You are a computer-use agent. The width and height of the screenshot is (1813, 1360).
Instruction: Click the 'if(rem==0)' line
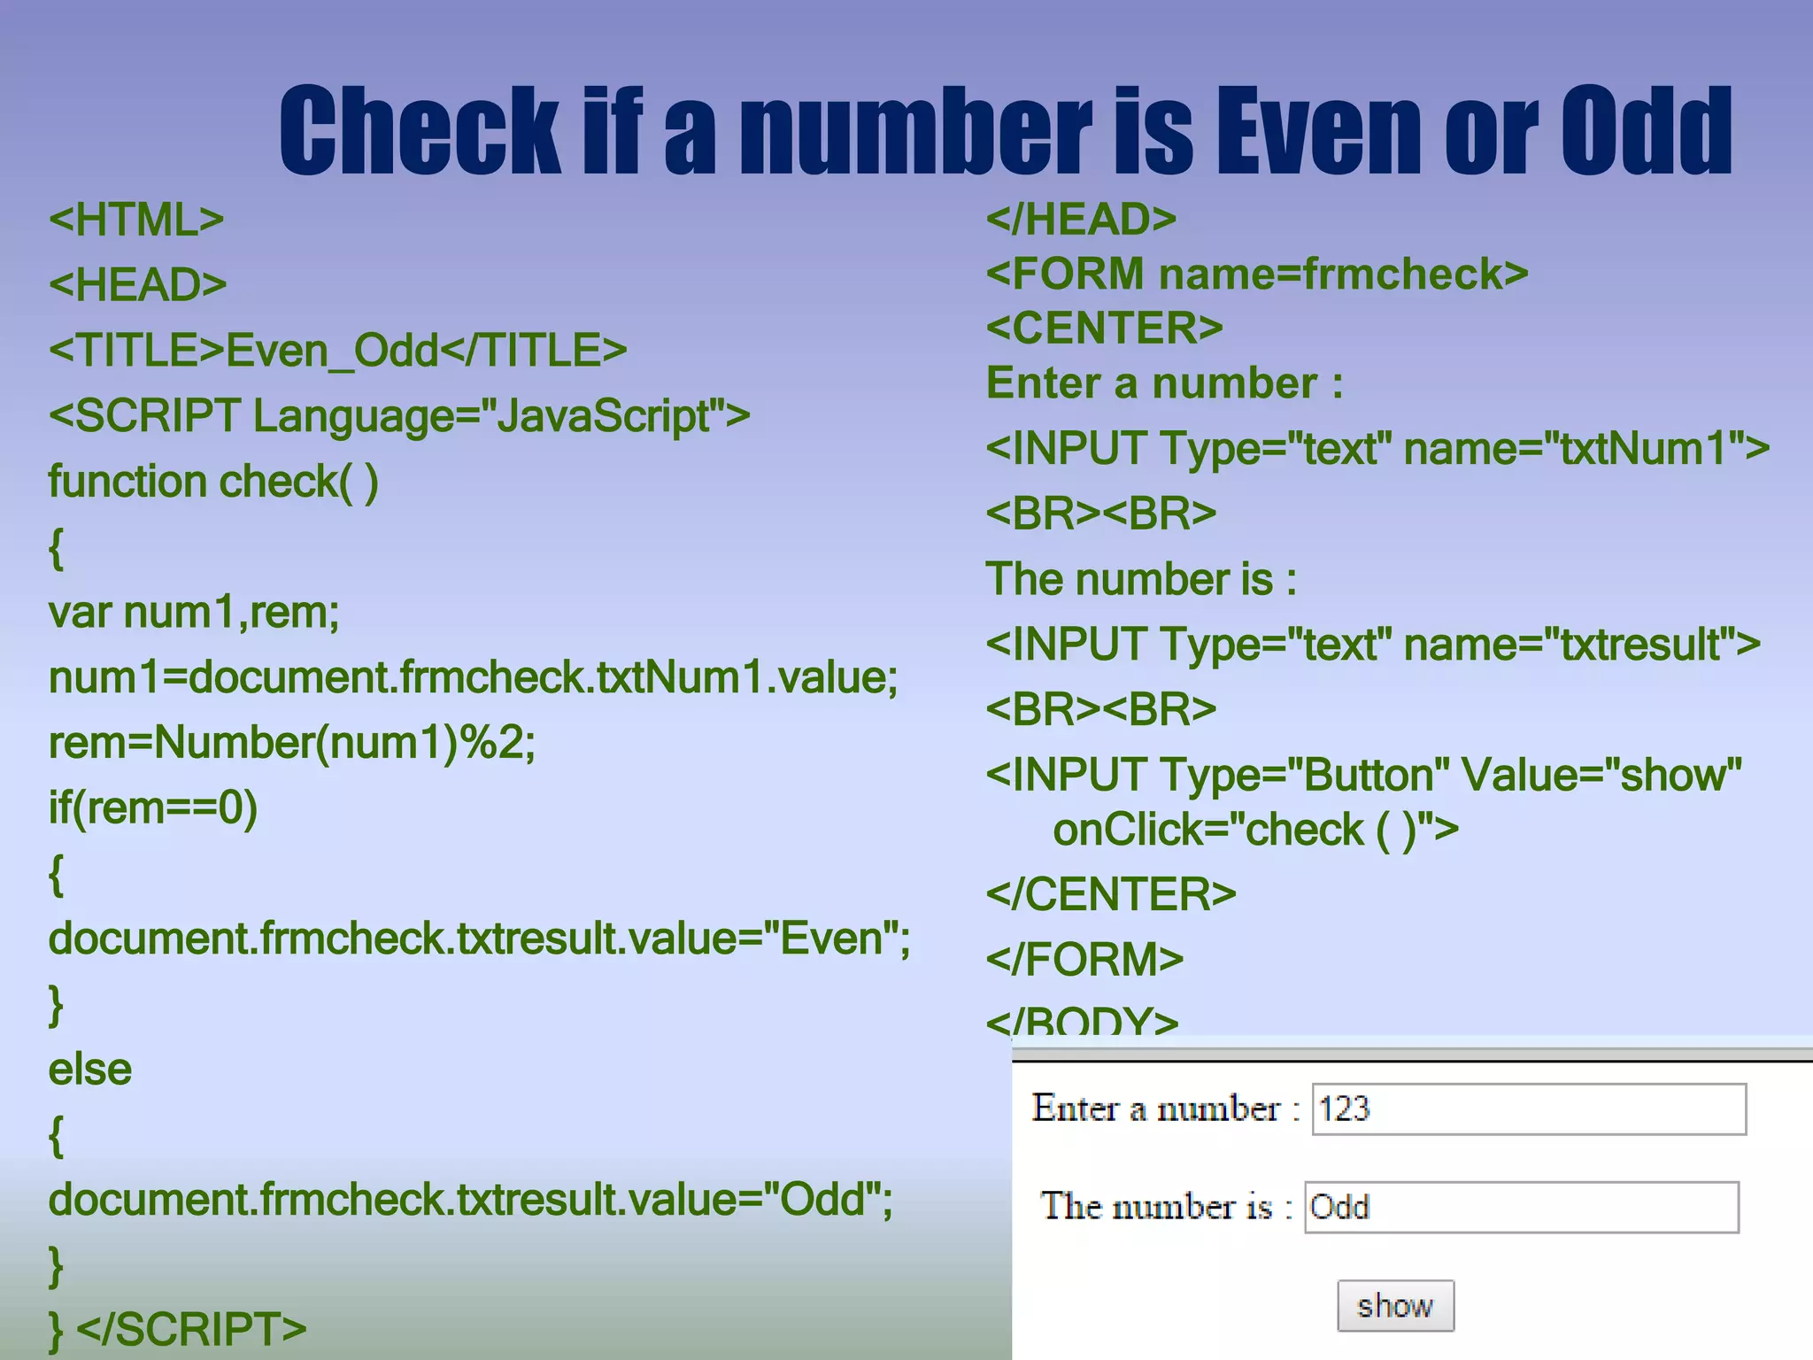coord(153,808)
